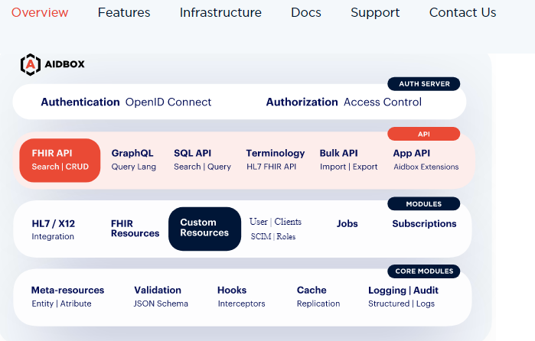This screenshot has height=341, width=535.
Task: Click the Contact Us link
Action: (462, 12)
